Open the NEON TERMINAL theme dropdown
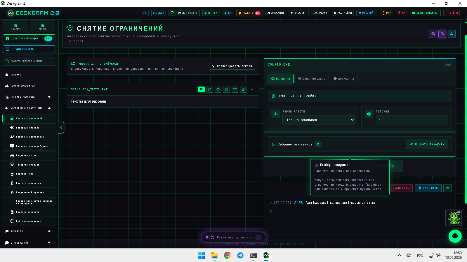 click(425, 13)
